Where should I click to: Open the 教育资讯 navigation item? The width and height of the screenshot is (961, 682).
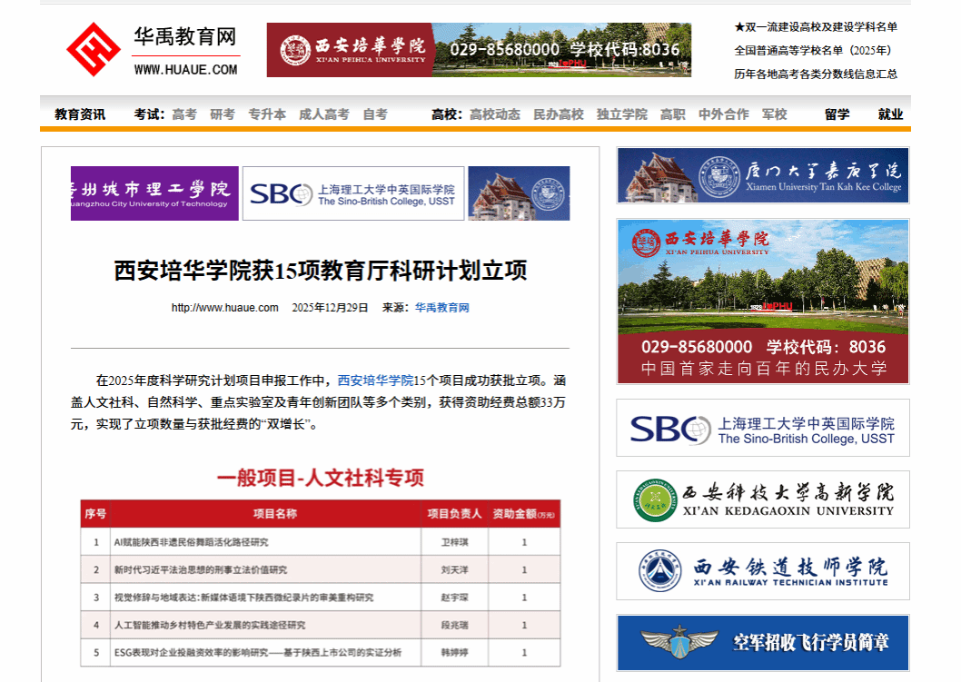80,114
